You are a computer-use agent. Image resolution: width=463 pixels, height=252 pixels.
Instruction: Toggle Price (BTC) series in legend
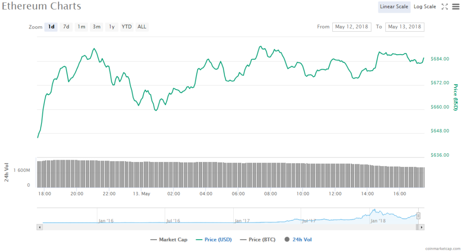coord(258,240)
